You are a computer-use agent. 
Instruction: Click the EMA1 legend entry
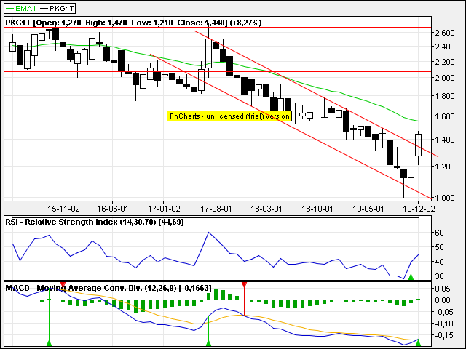(20, 8)
